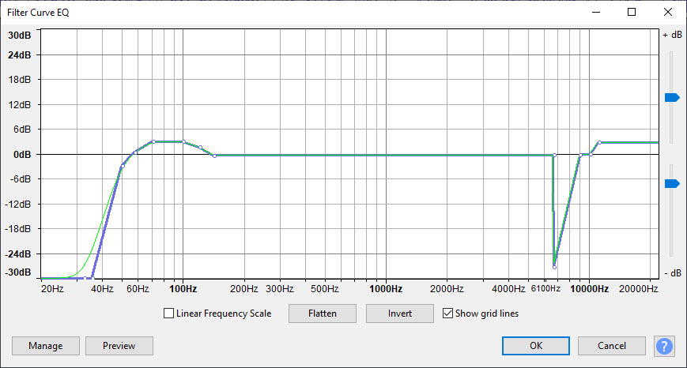This screenshot has height=368, width=687.
Task: Click the 20000Hz frequency label
Action: point(638,289)
